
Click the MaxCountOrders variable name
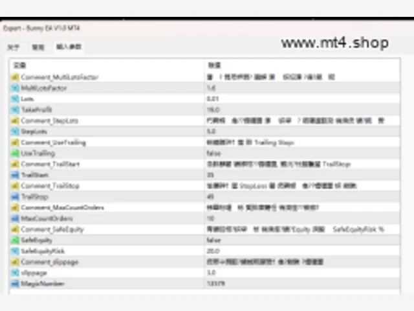(x=47, y=218)
